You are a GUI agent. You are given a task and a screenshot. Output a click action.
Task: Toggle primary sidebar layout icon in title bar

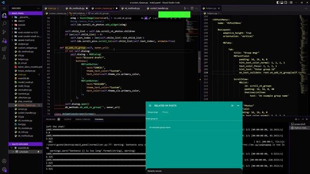[x=278, y=2]
